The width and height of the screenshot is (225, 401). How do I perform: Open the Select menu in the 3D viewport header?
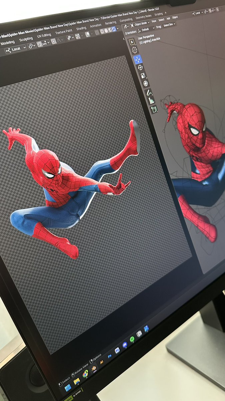pyautogui.click(x=161, y=20)
